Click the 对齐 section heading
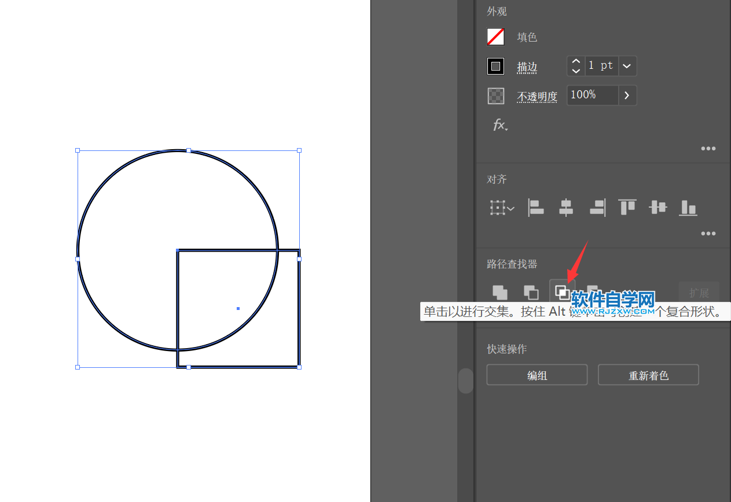731x502 pixels. [x=497, y=179]
